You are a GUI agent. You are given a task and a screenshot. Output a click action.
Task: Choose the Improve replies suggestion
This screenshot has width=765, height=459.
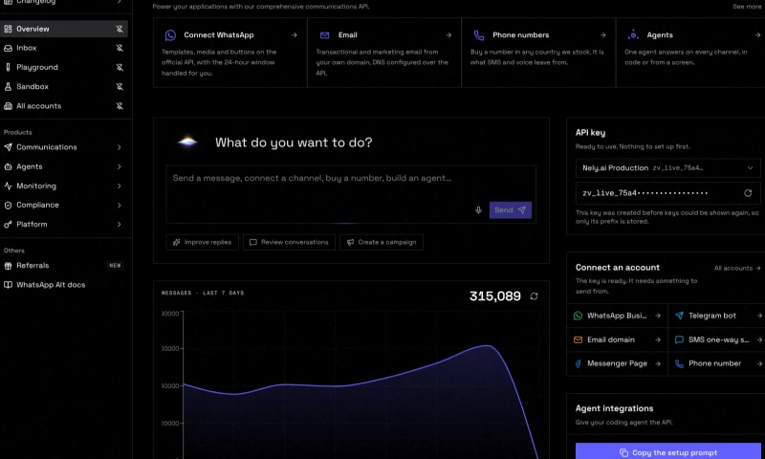(x=203, y=242)
